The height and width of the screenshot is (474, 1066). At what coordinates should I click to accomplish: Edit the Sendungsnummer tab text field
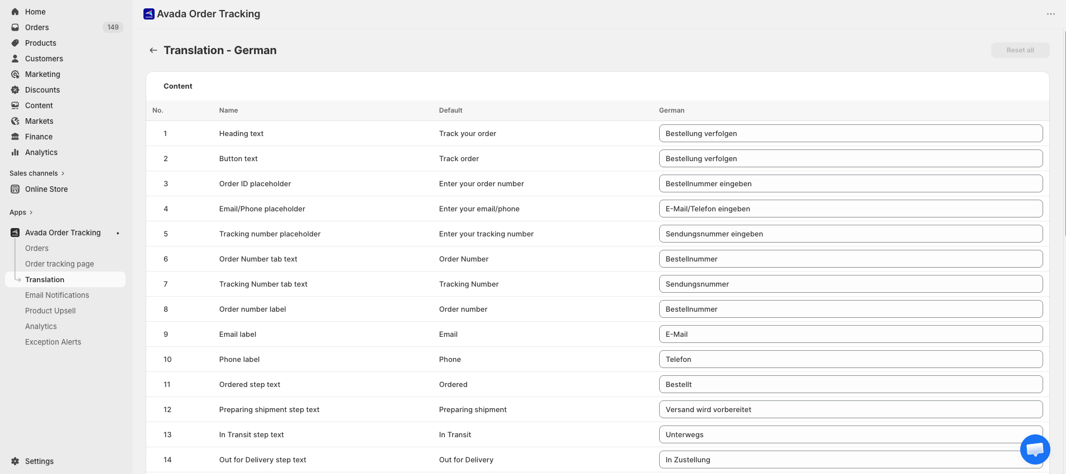pyautogui.click(x=851, y=284)
